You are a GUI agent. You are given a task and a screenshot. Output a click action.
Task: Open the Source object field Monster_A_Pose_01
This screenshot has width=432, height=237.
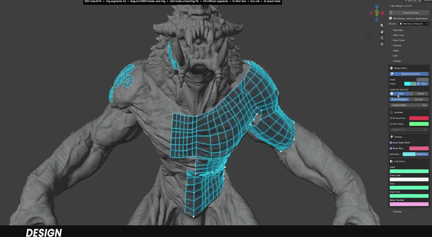414,24
